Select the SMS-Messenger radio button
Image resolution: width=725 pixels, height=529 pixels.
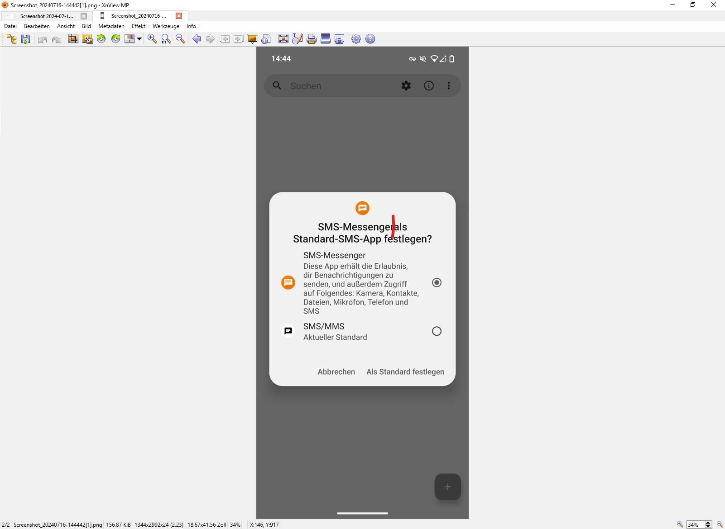[x=437, y=283]
